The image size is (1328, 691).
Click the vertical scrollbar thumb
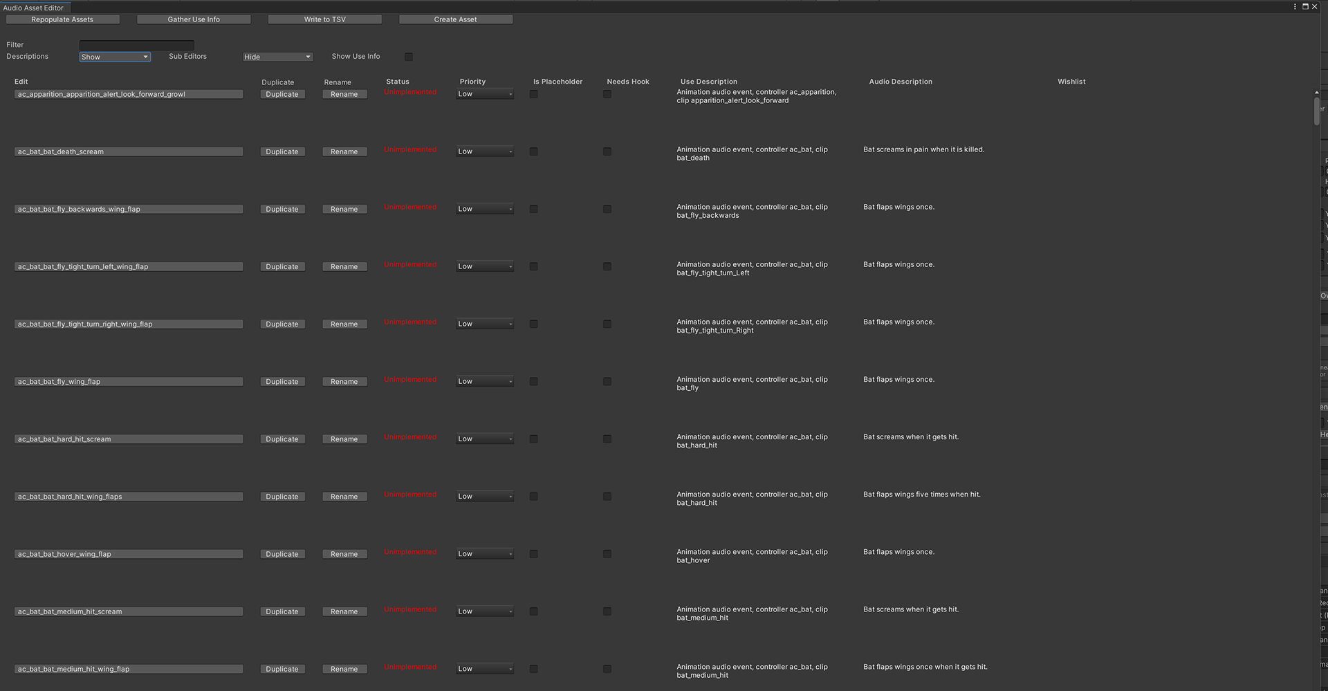point(1317,111)
